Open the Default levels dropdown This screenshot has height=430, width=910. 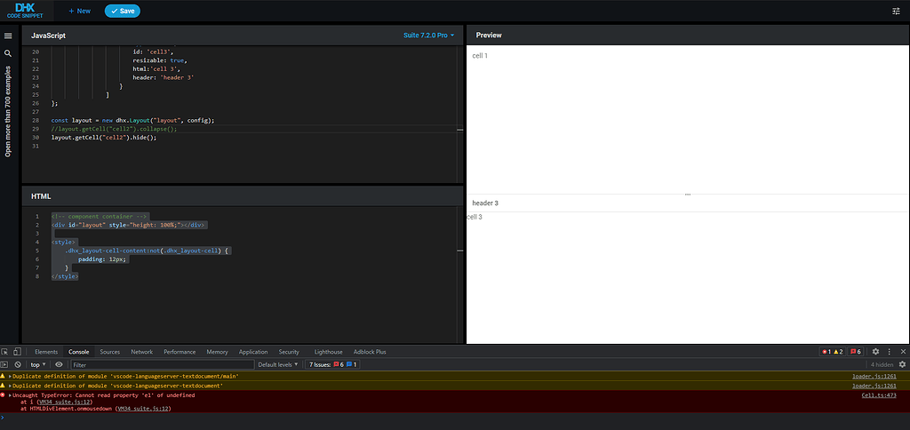pyautogui.click(x=278, y=364)
